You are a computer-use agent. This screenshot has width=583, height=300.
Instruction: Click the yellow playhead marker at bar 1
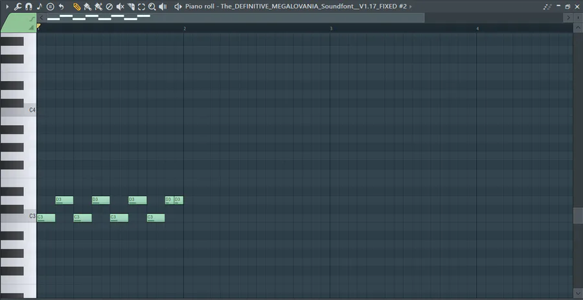coord(39,26)
